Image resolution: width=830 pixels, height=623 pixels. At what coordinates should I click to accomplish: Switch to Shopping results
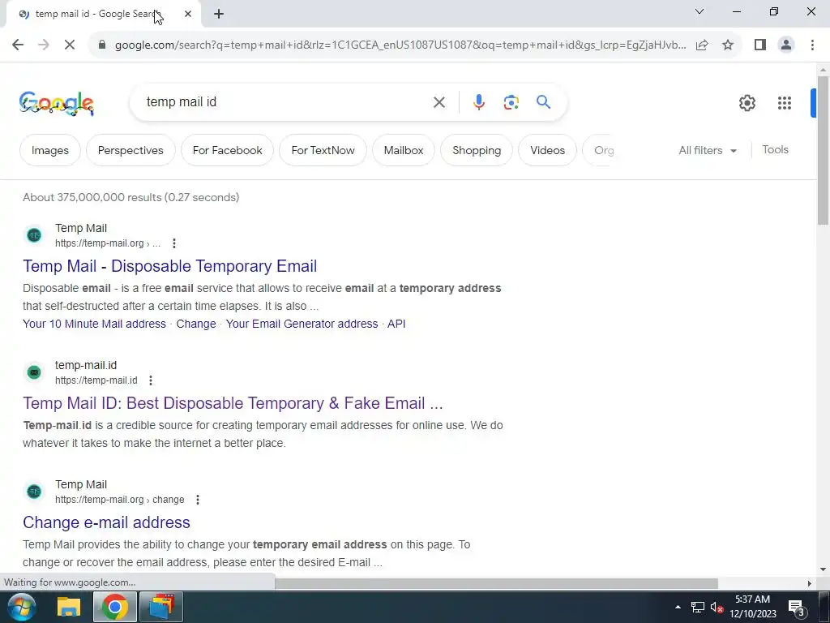click(x=477, y=150)
